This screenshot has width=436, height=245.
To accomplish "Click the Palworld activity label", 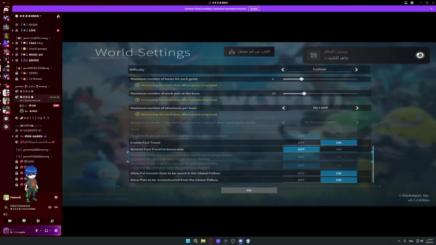I will coord(15,197).
